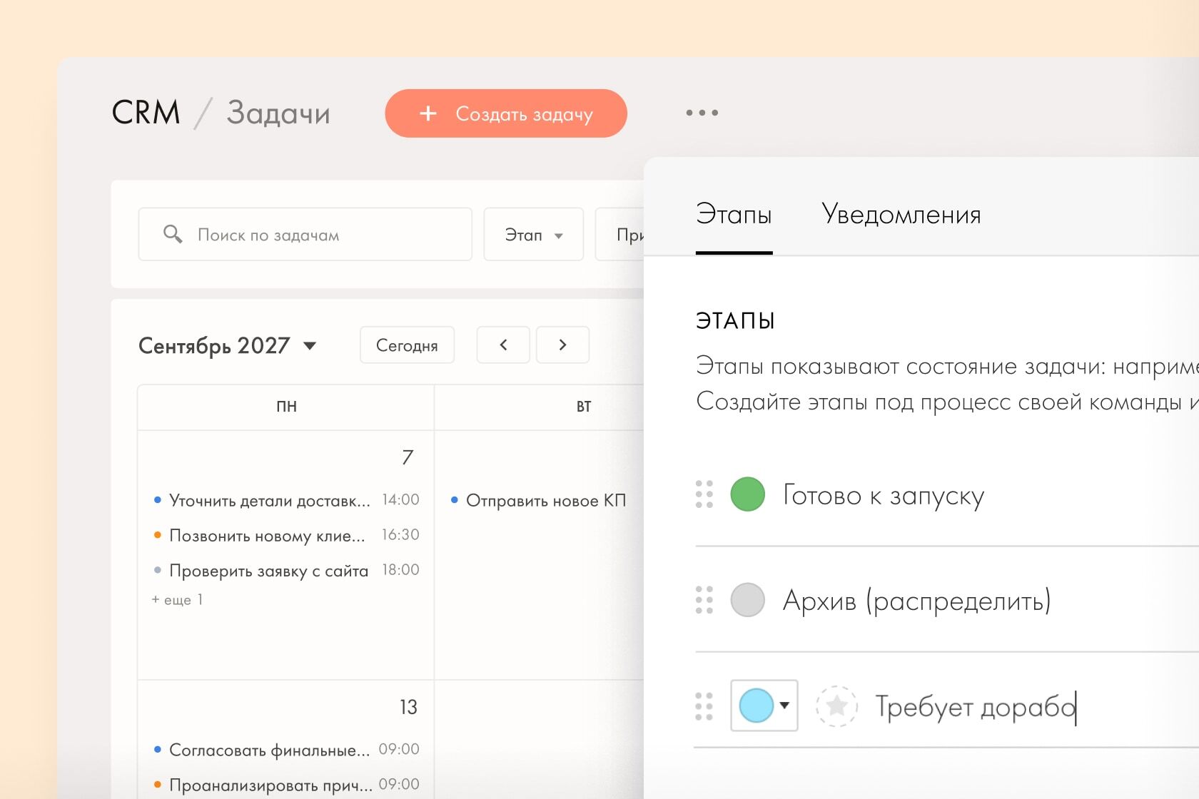The height and width of the screenshot is (799, 1199).
Task: Show more tasks via + еще 1
Action: (177, 600)
